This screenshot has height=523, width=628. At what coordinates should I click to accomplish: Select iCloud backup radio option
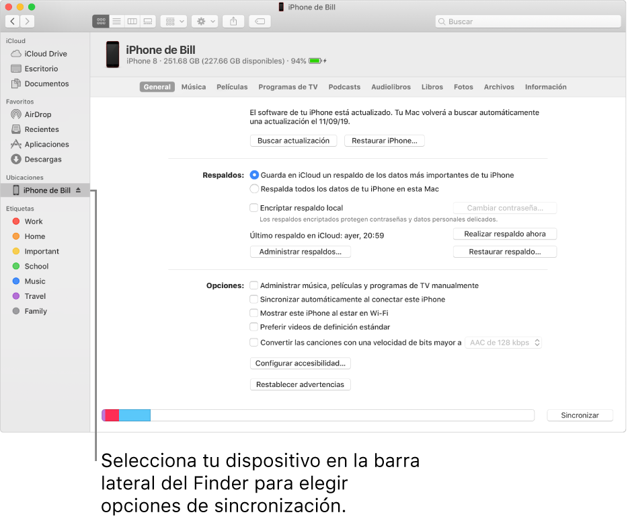[254, 175]
